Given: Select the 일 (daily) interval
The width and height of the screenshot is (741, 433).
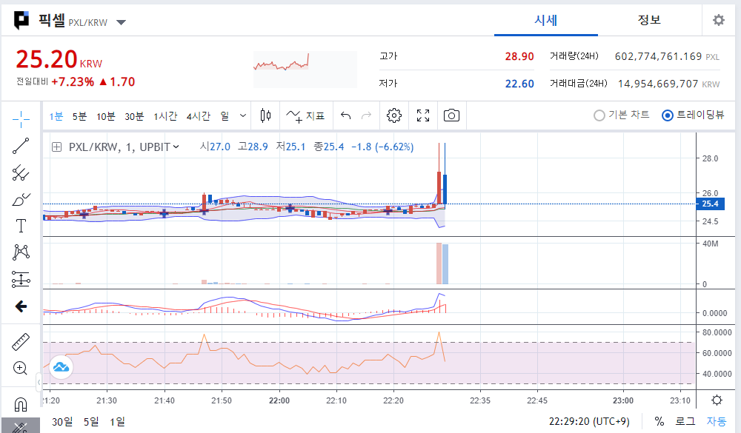Looking at the screenshot, I should (x=225, y=115).
